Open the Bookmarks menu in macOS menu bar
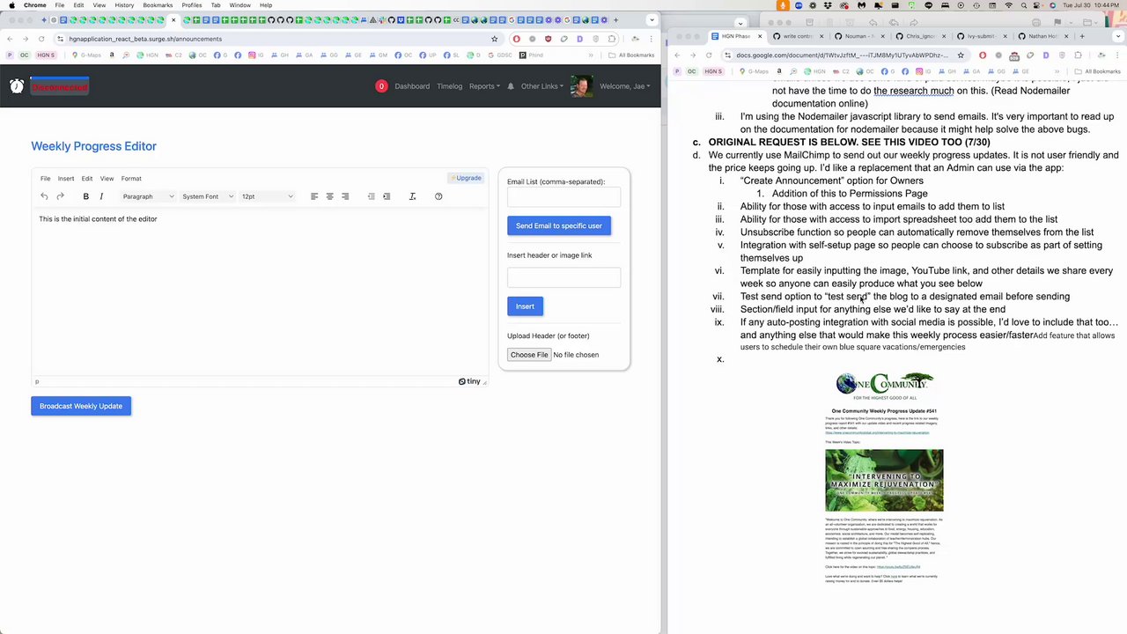The image size is (1127, 634). [x=158, y=5]
